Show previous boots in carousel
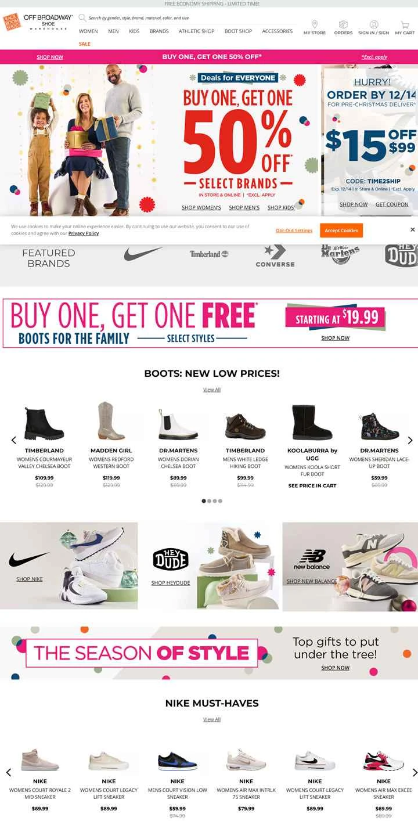Viewport: 418px width, 821px height. [x=14, y=440]
